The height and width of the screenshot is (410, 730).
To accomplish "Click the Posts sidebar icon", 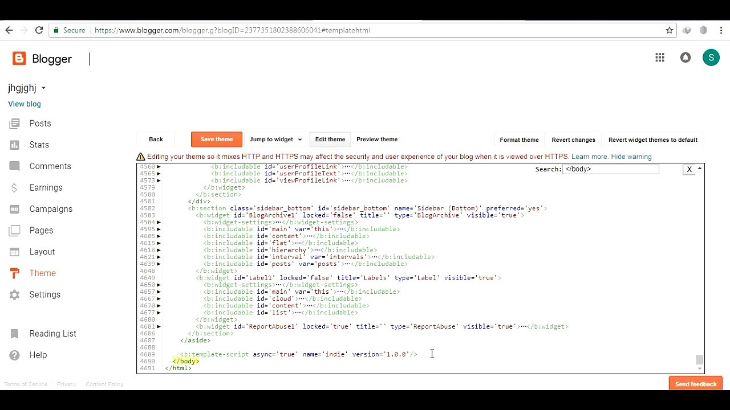I will coord(15,124).
